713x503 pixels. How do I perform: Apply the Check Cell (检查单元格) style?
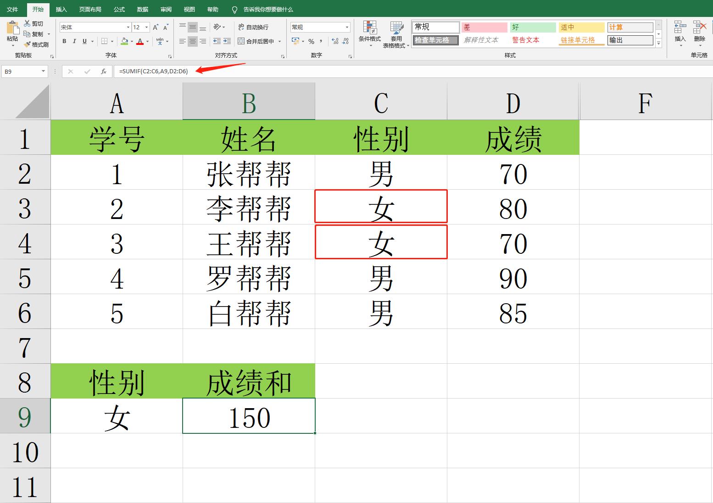tap(435, 40)
